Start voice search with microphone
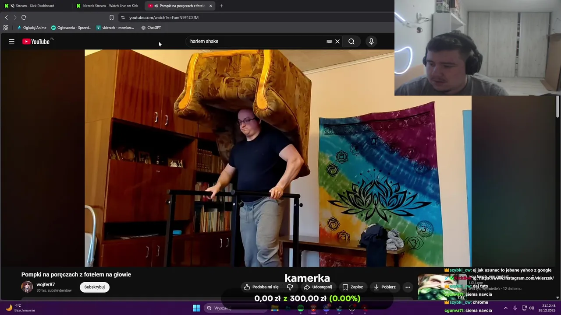Screen dimensions: 561x315 coord(371,42)
